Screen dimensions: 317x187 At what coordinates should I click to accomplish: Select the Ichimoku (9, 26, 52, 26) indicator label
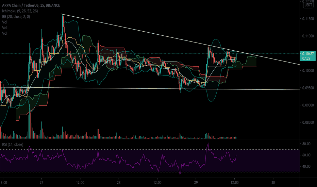[x=20, y=11]
